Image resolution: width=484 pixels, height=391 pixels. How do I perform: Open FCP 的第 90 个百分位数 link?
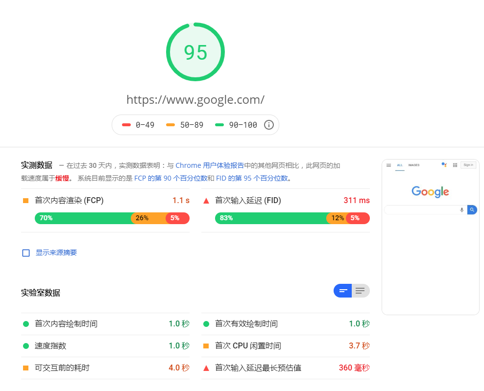tap(170, 178)
